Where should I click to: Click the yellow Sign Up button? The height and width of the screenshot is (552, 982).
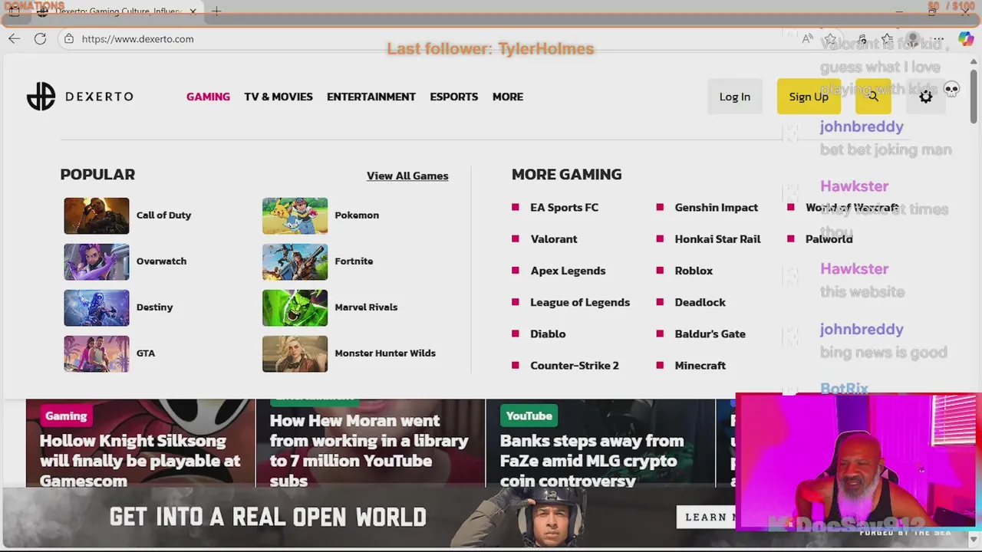tap(809, 97)
